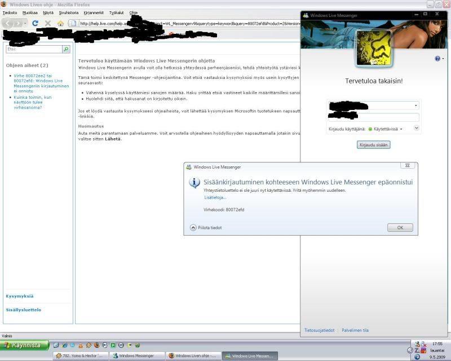Open the Kuinka toimin virhesanoma help topic
This screenshot has height=361, width=451.
(x=33, y=102)
